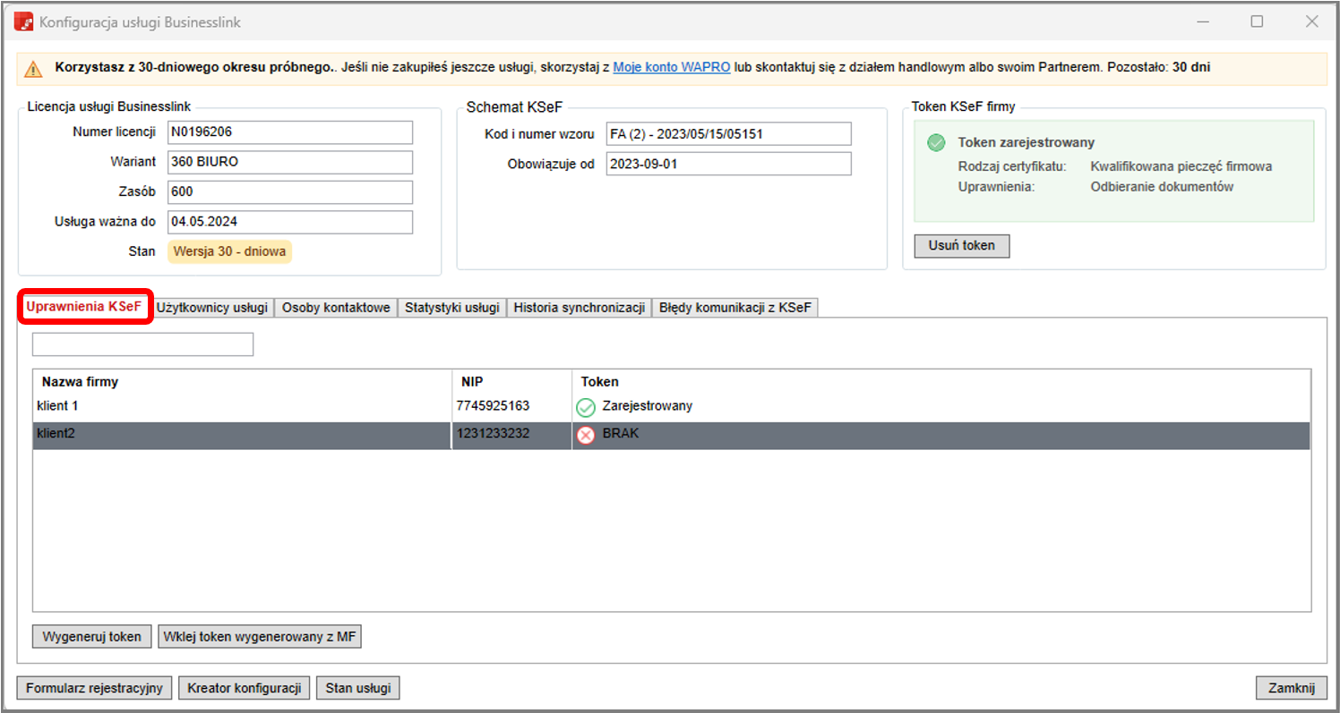Click the warning triangle icon in trial banner
This screenshot has width=1340, height=713.
(x=33, y=69)
